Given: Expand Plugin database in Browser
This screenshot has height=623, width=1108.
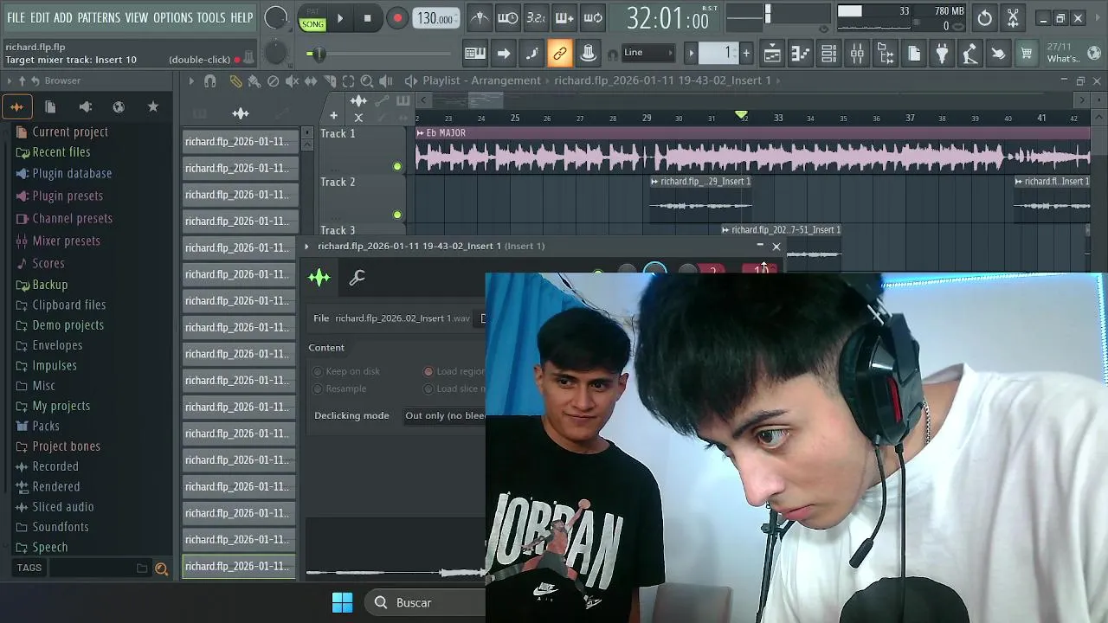Looking at the screenshot, I should pyautogui.click(x=72, y=173).
